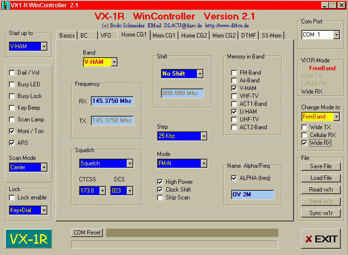Click the OV 2M name field
Screen dimensions: 348x255
click(252, 195)
